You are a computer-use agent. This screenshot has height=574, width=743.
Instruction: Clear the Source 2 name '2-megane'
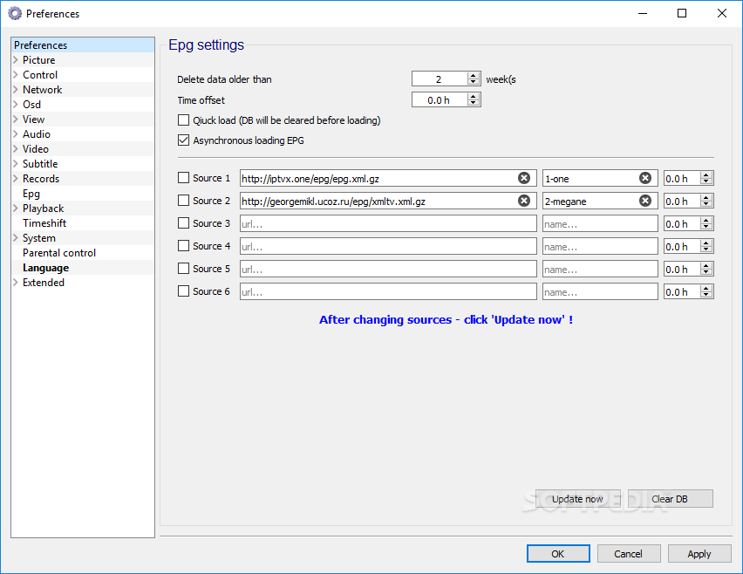645,201
